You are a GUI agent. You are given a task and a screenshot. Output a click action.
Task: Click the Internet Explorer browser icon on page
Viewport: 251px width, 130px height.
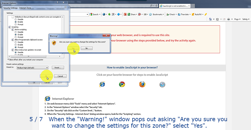point(102,84)
